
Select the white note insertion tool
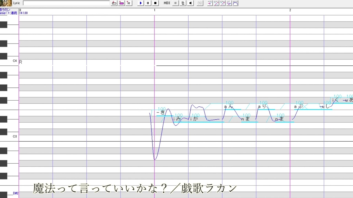(114, 3)
